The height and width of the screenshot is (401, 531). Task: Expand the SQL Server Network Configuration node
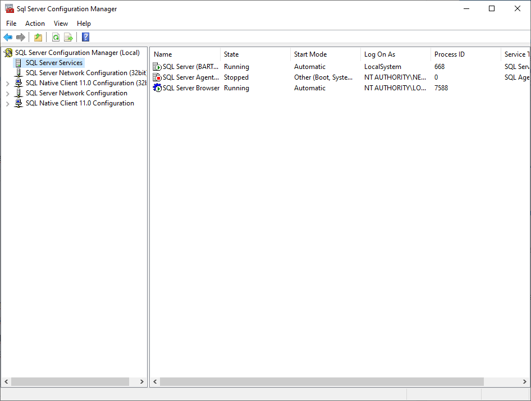[7, 94]
